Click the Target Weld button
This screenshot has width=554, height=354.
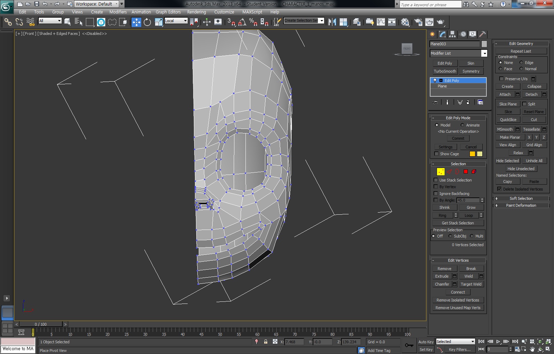[x=471, y=284]
